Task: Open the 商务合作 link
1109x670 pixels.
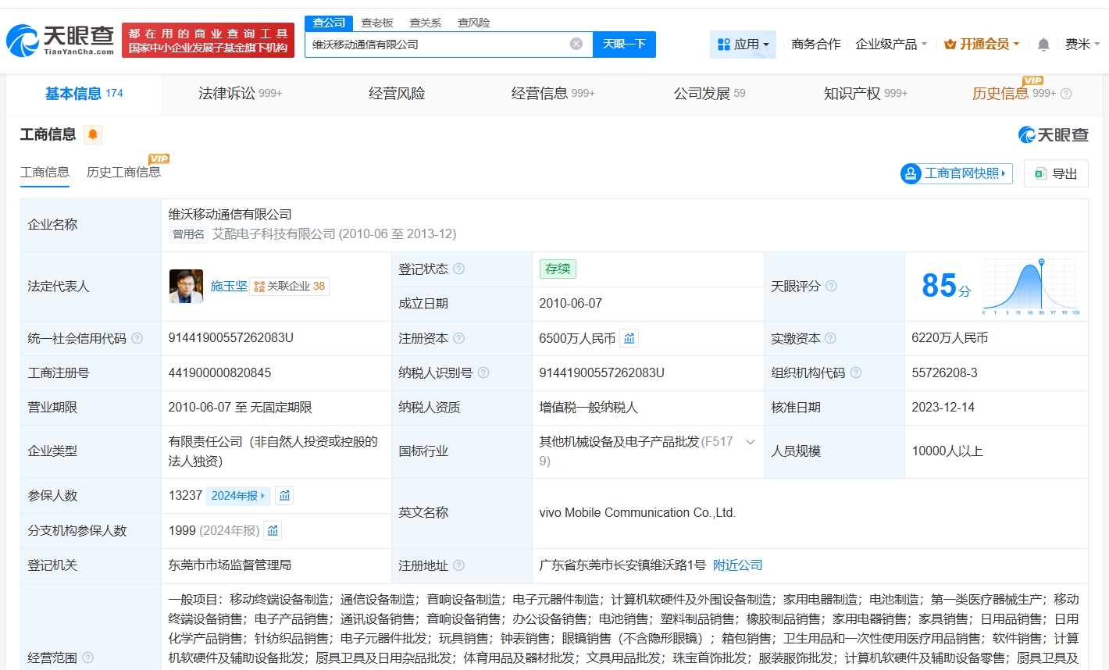Action: coord(816,45)
